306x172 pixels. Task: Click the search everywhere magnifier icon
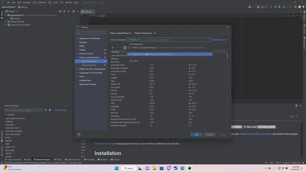[x=295, y=7]
